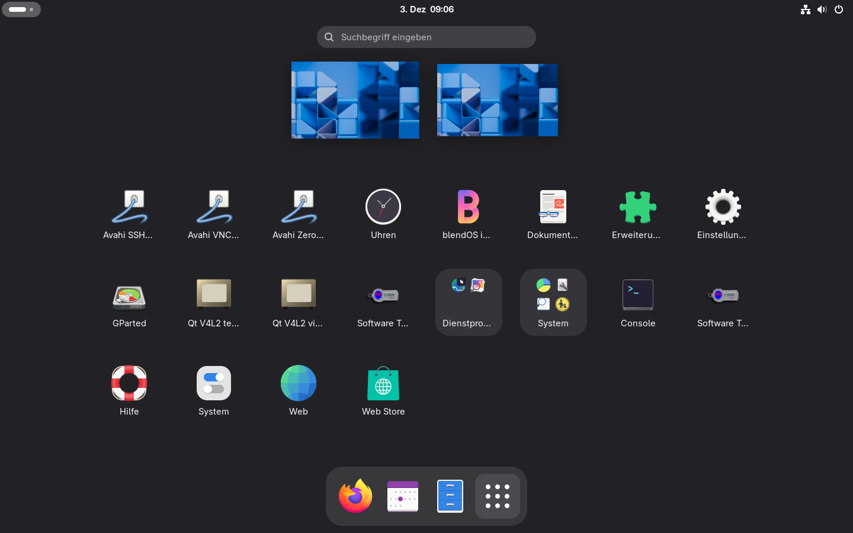Switch to the second workspace thumbnail

497,100
